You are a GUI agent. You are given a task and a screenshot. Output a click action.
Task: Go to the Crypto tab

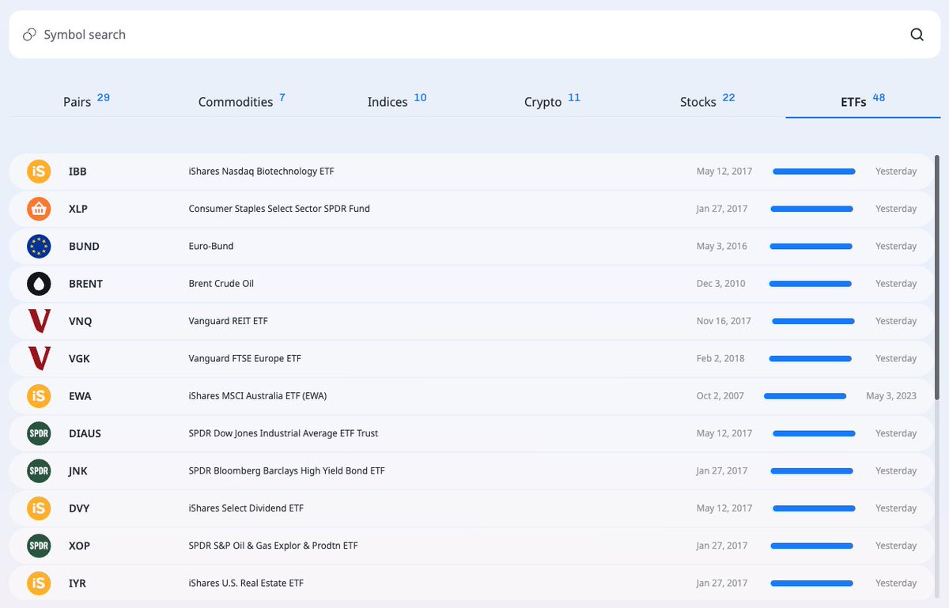pyautogui.click(x=552, y=100)
